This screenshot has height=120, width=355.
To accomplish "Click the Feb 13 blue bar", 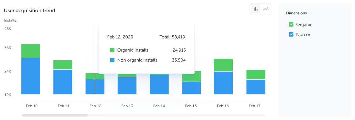I will 127,86.
